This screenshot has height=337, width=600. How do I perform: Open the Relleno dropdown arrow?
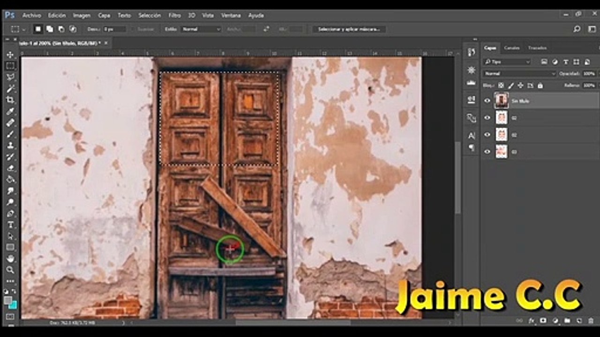(x=598, y=86)
